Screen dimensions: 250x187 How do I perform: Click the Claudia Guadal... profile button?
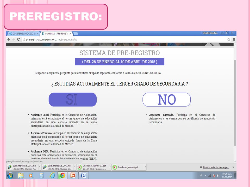pos(210,33)
